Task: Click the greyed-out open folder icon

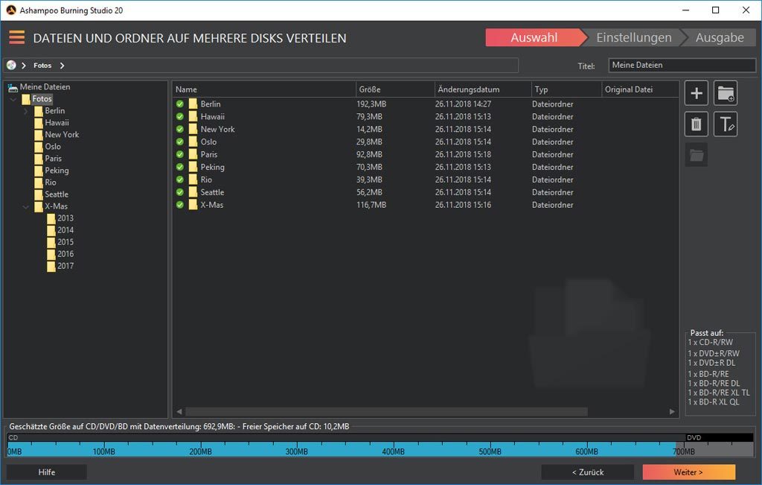Action: pyautogui.click(x=696, y=155)
